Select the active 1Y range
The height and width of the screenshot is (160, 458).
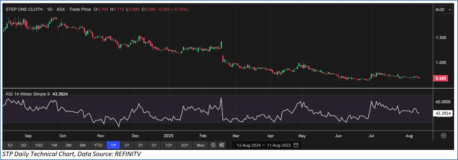[x=113, y=145]
